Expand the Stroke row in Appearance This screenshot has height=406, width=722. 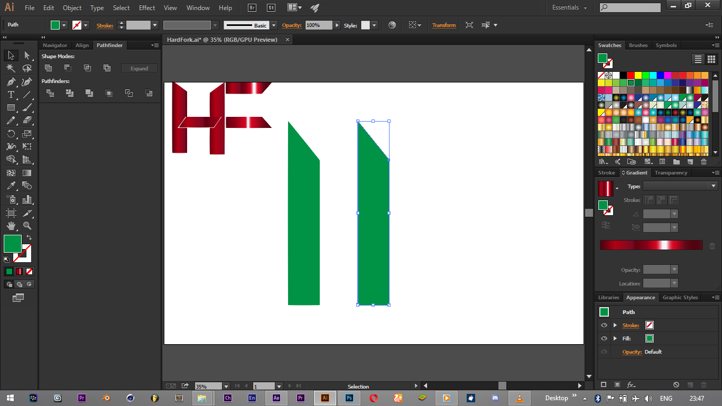tap(615, 325)
